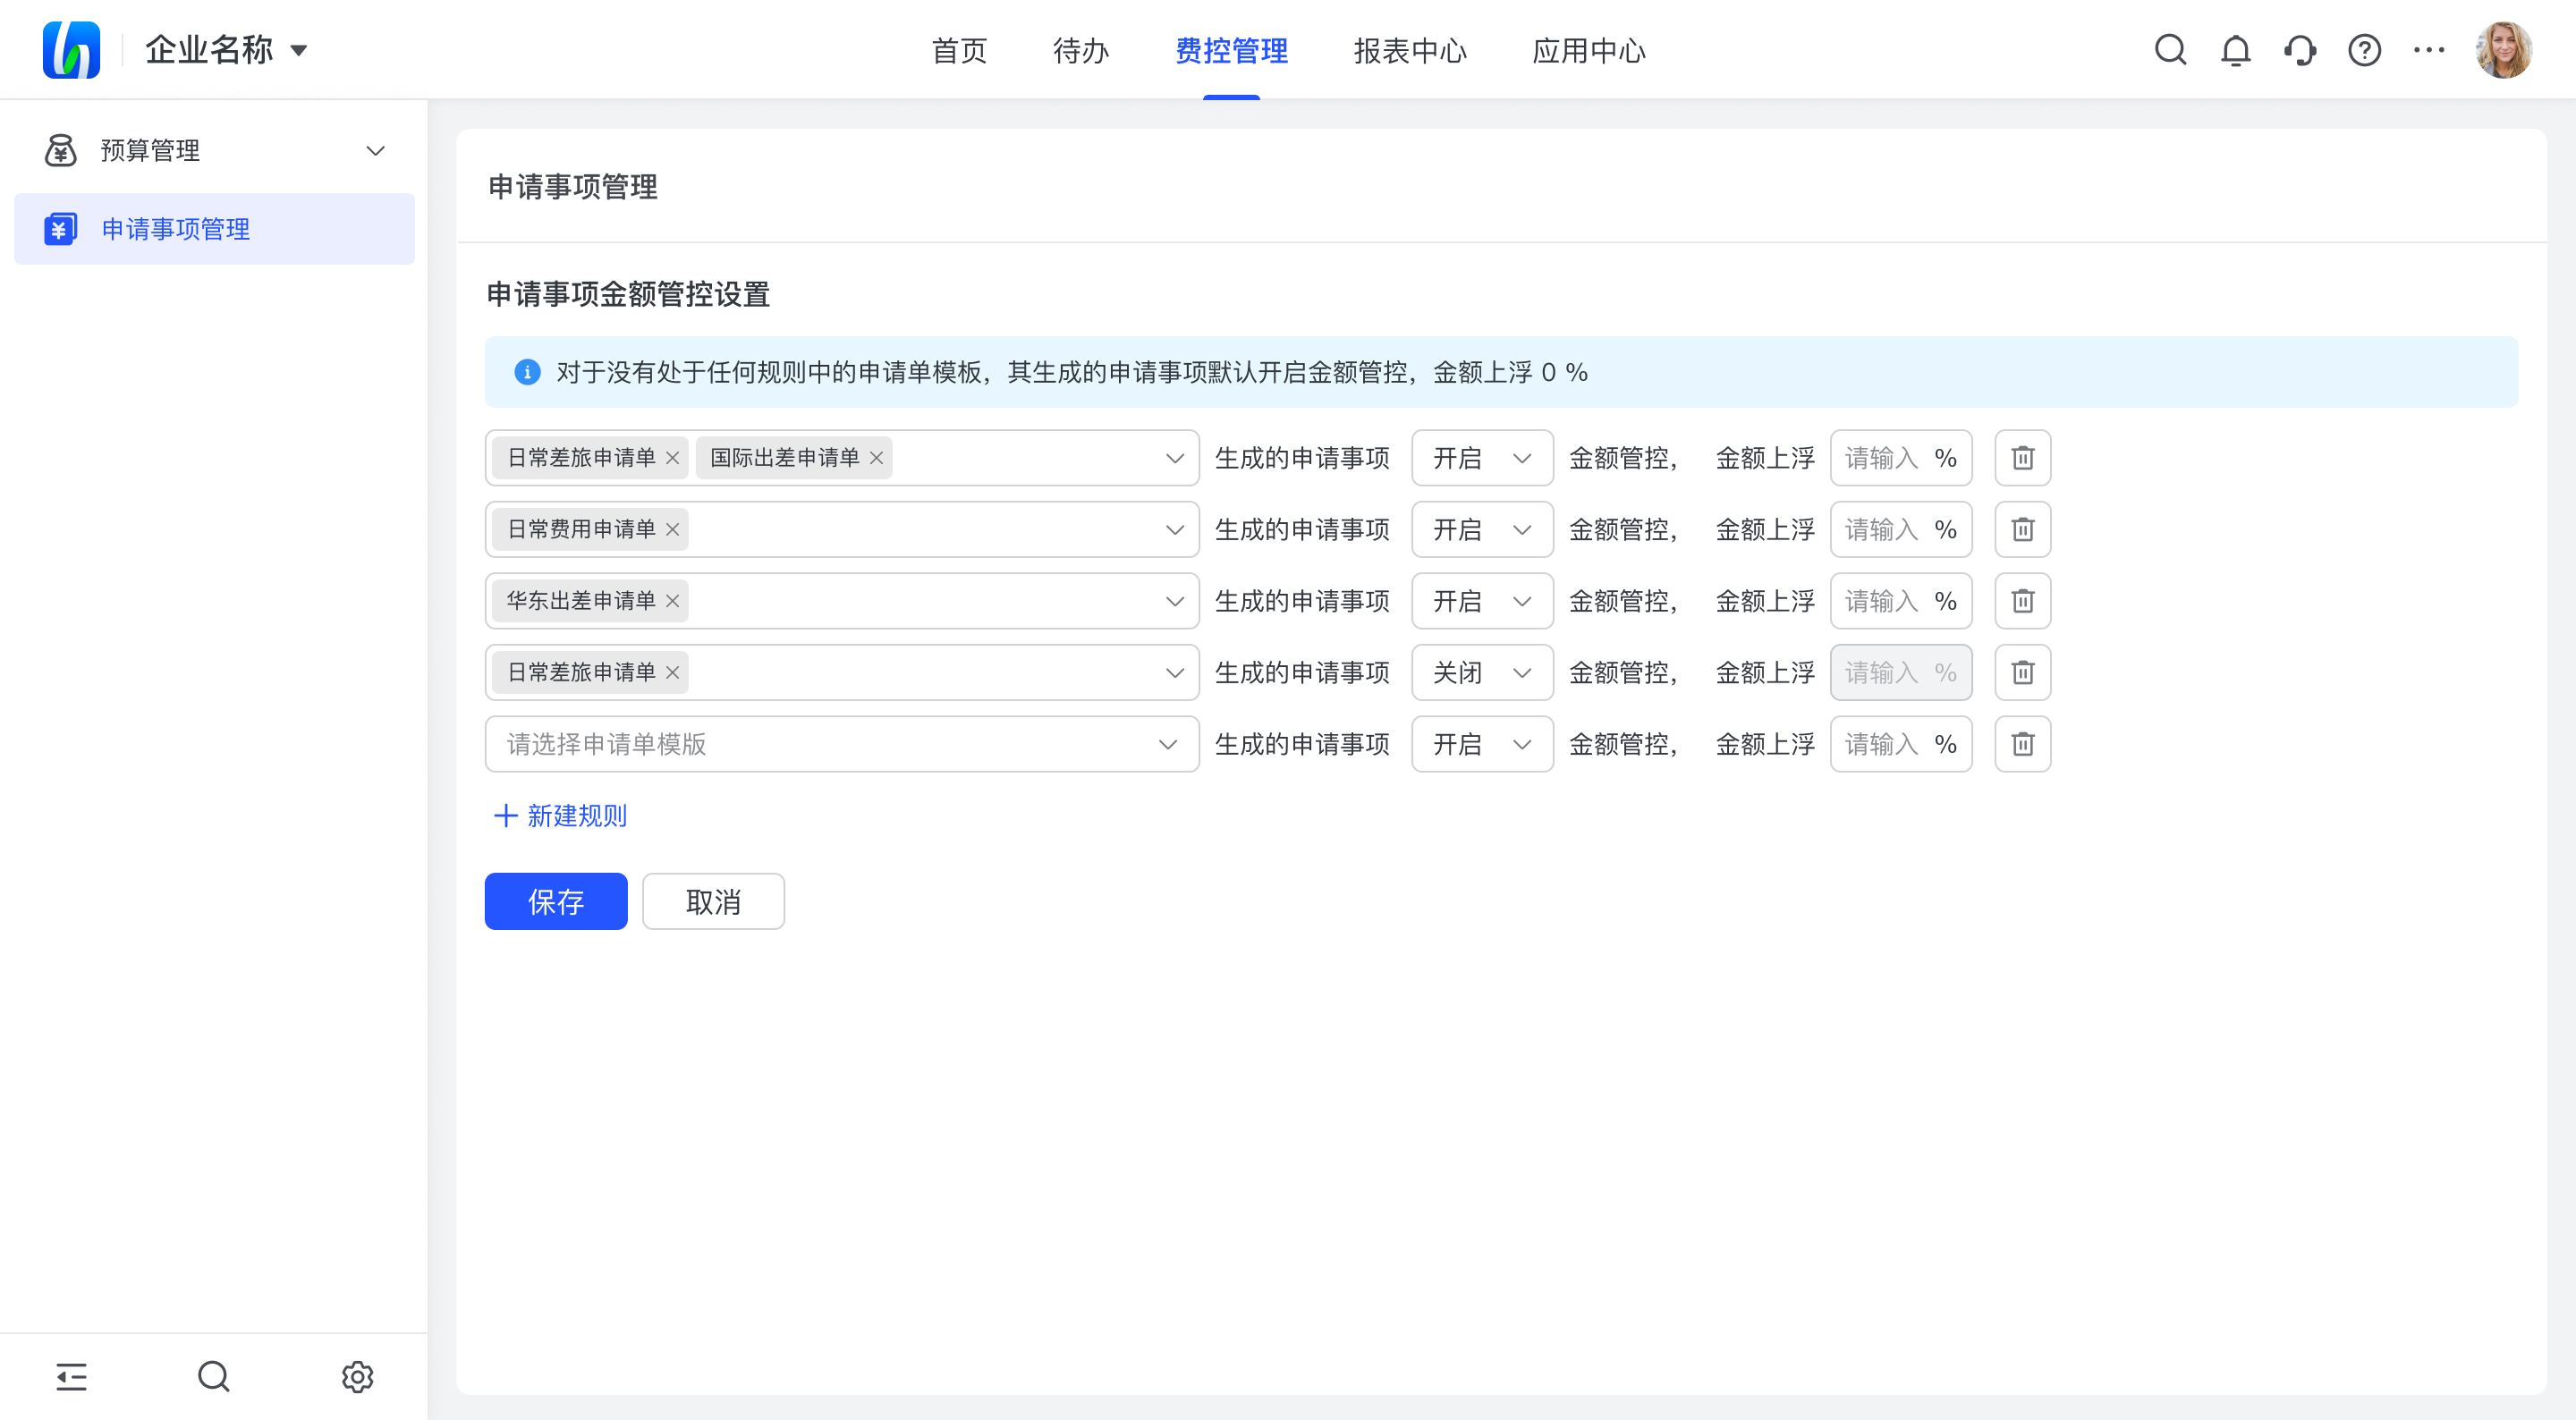
Task: Click percentage input of 日常费用申请单 row
Action: point(1883,530)
